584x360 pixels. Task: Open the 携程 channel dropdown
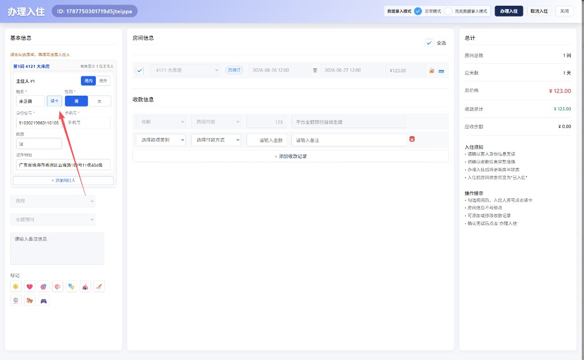(x=52, y=201)
